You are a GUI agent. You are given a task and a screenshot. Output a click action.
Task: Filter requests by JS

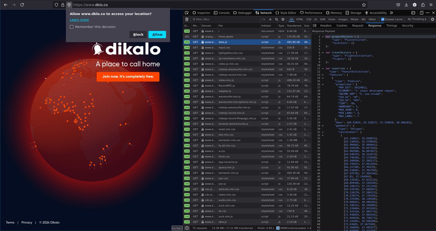pyautogui.click(x=315, y=19)
